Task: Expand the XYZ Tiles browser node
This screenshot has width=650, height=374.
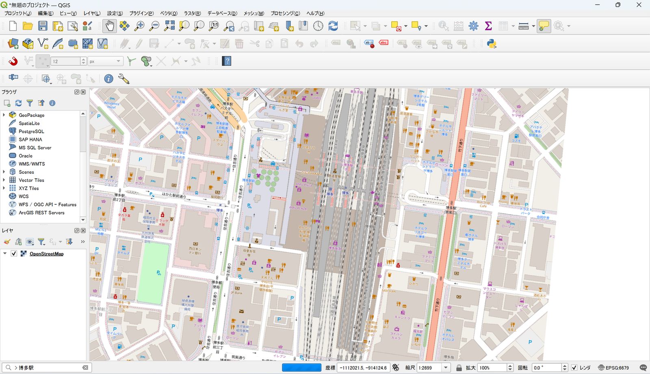Action: 4,188
